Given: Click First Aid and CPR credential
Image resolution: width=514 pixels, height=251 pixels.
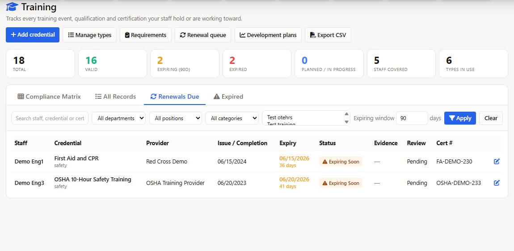Looking at the screenshot, I should click(76, 158).
